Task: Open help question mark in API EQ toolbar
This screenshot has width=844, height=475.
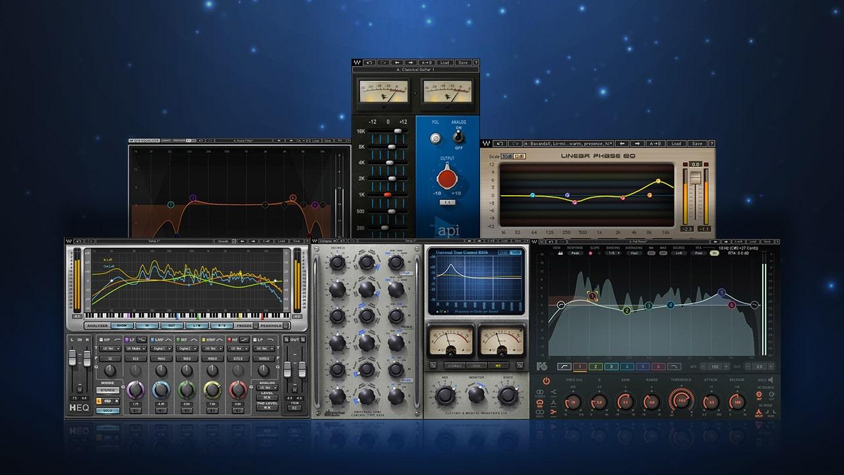Action: click(475, 63)
